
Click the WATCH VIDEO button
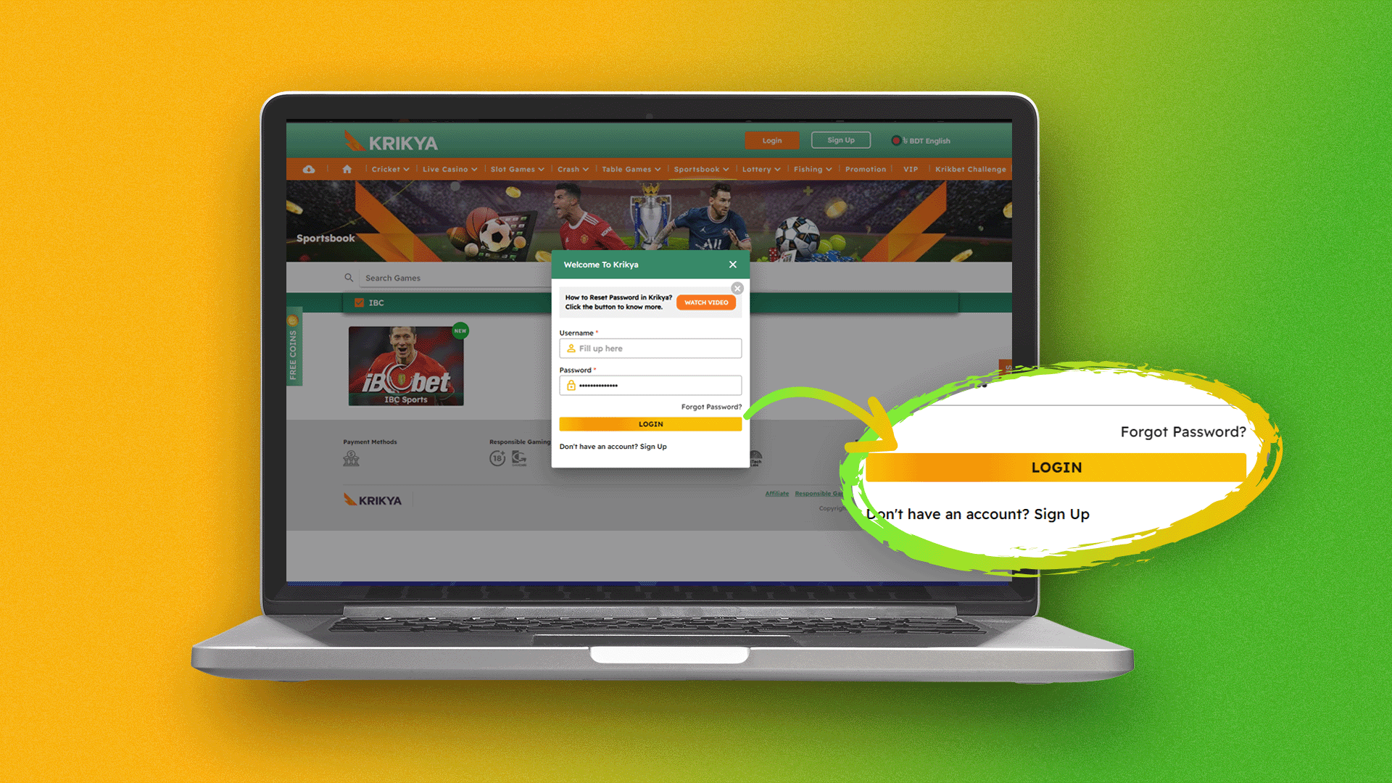pos(707,302)
